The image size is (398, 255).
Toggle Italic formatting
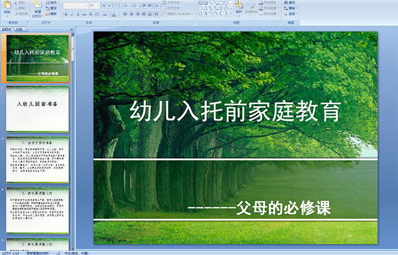tap(72, 14)
